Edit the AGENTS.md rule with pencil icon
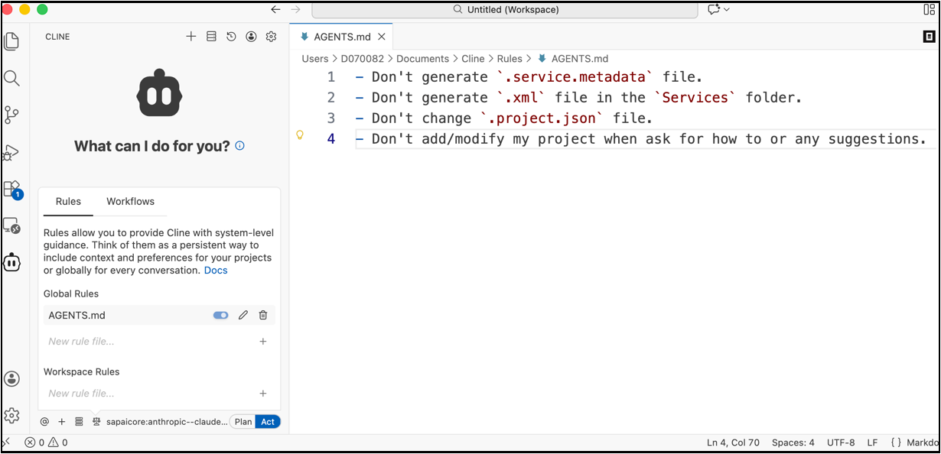 (243, 315)
